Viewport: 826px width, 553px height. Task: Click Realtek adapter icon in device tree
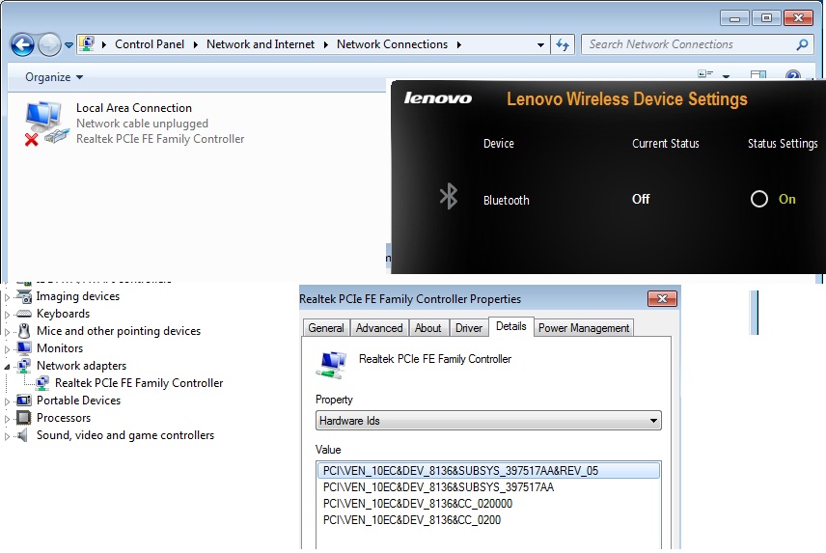tap(42, 383)
